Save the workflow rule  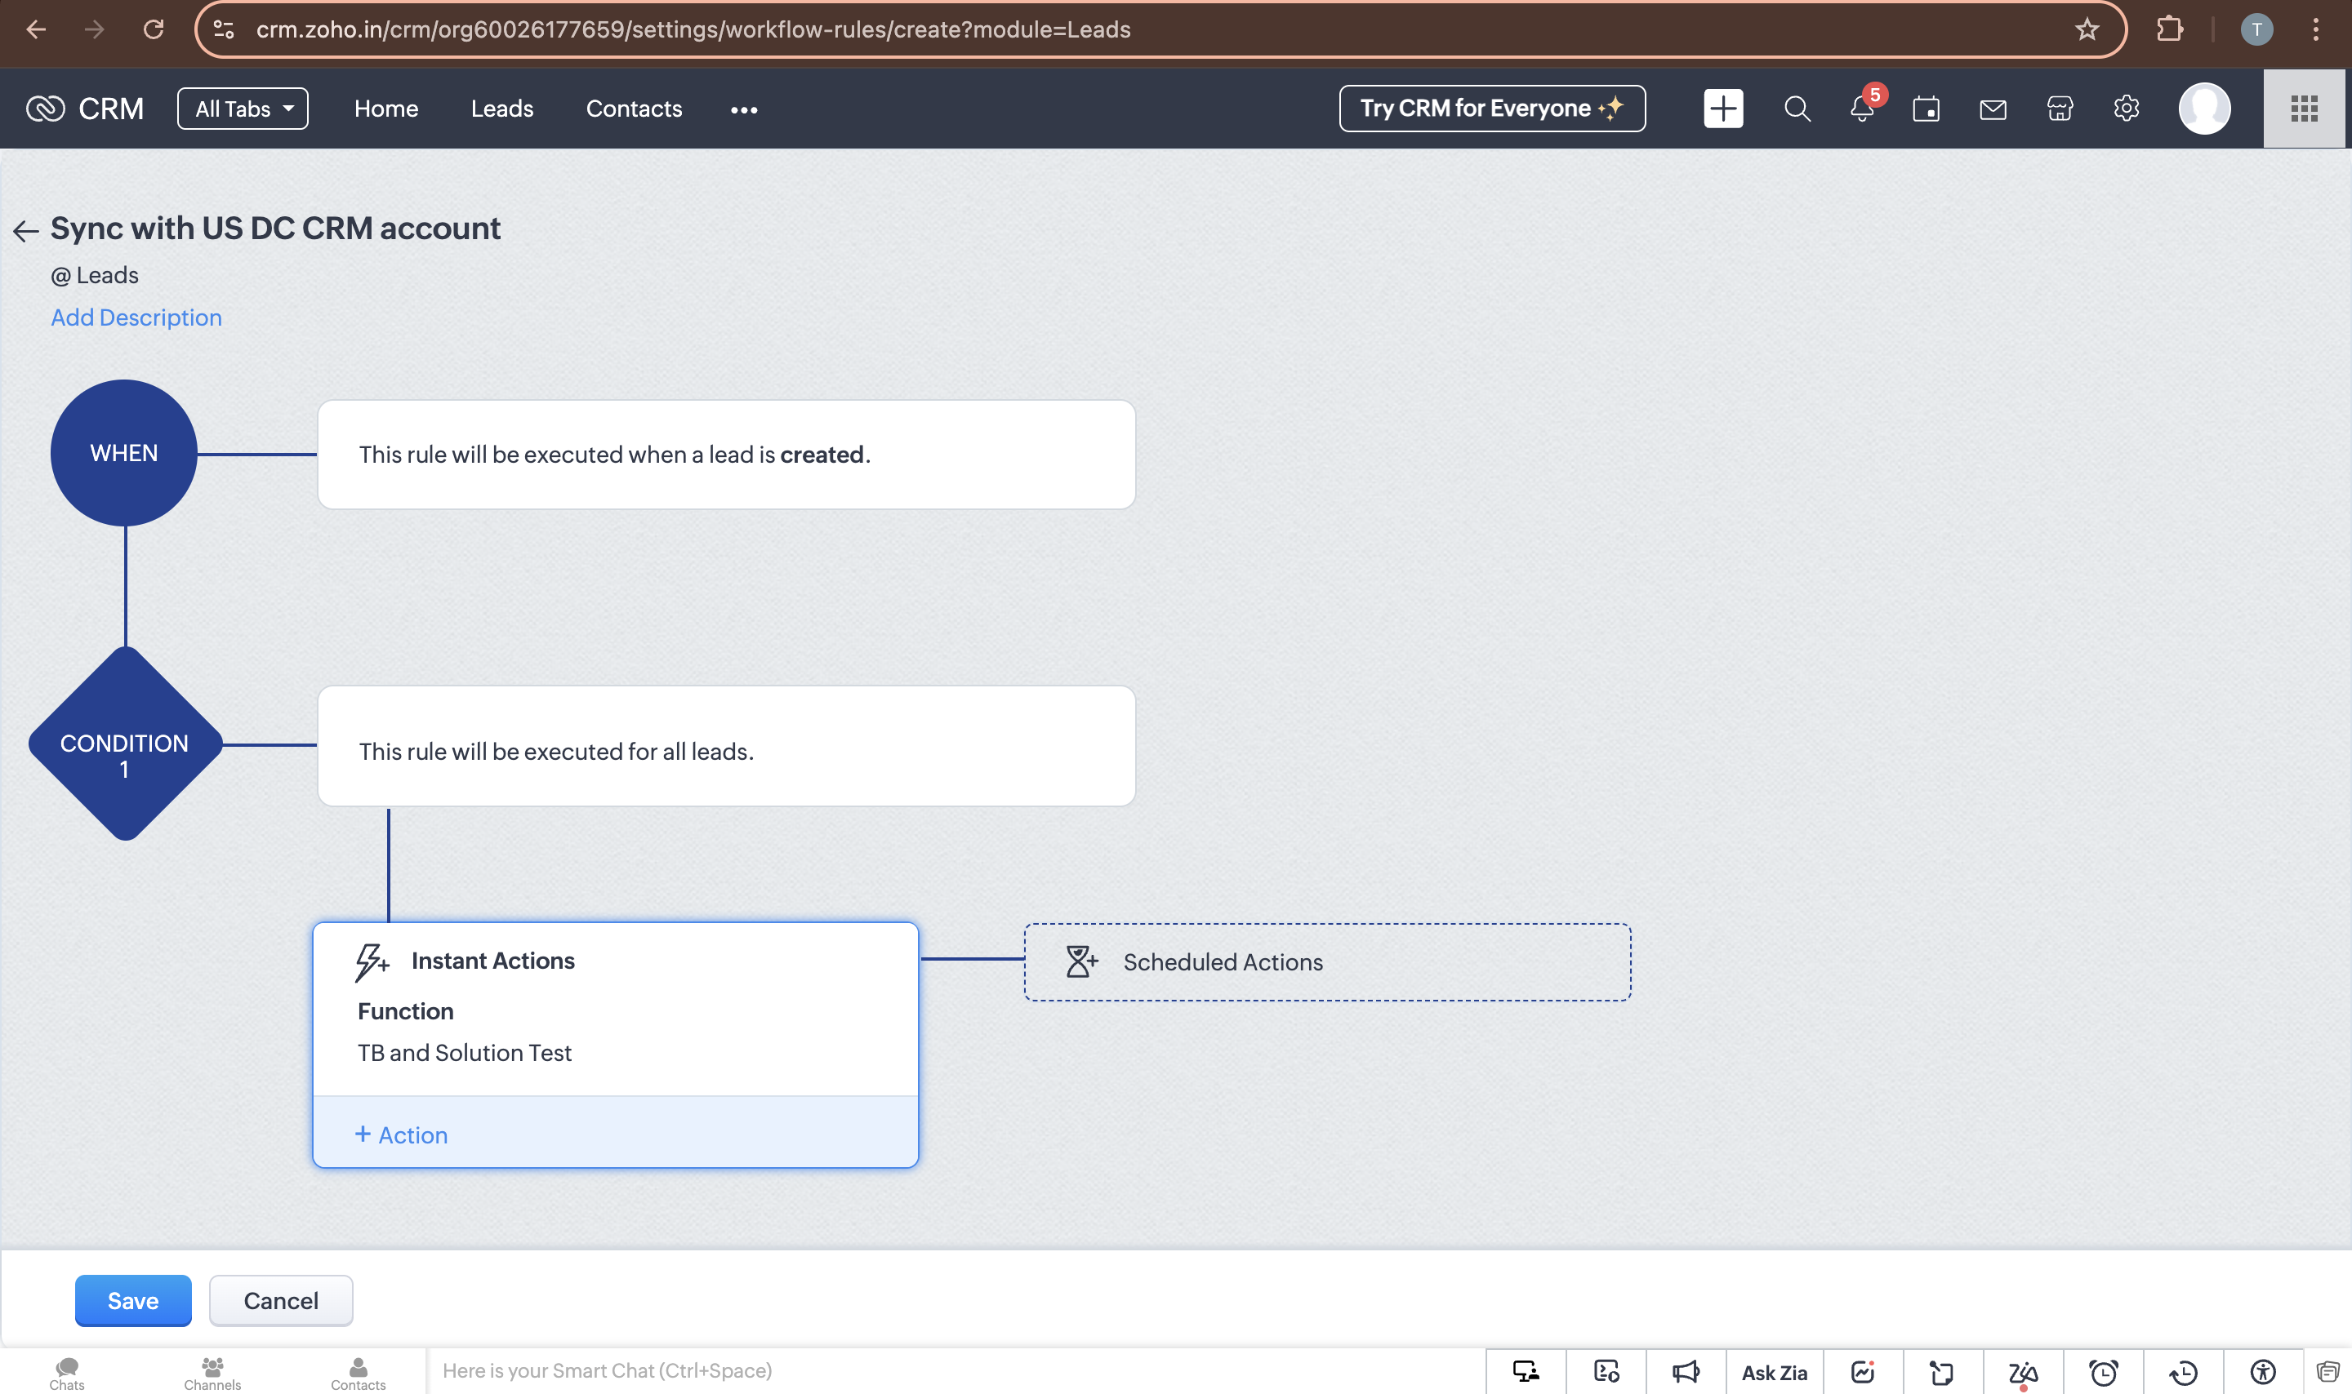click(x=132, y=1300)
